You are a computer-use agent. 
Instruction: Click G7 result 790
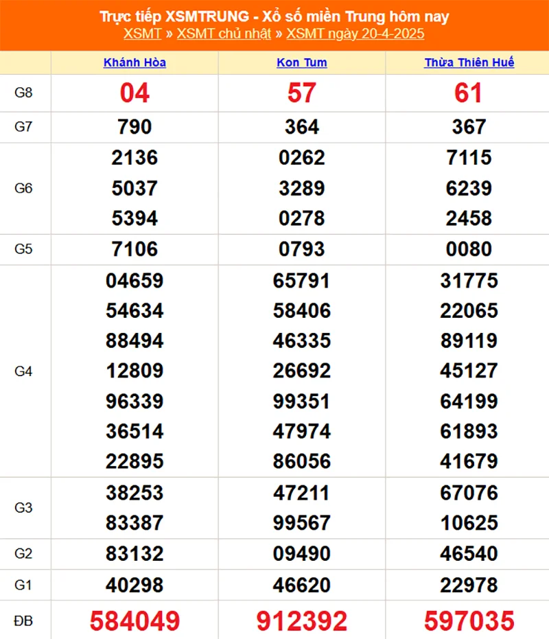135,127
